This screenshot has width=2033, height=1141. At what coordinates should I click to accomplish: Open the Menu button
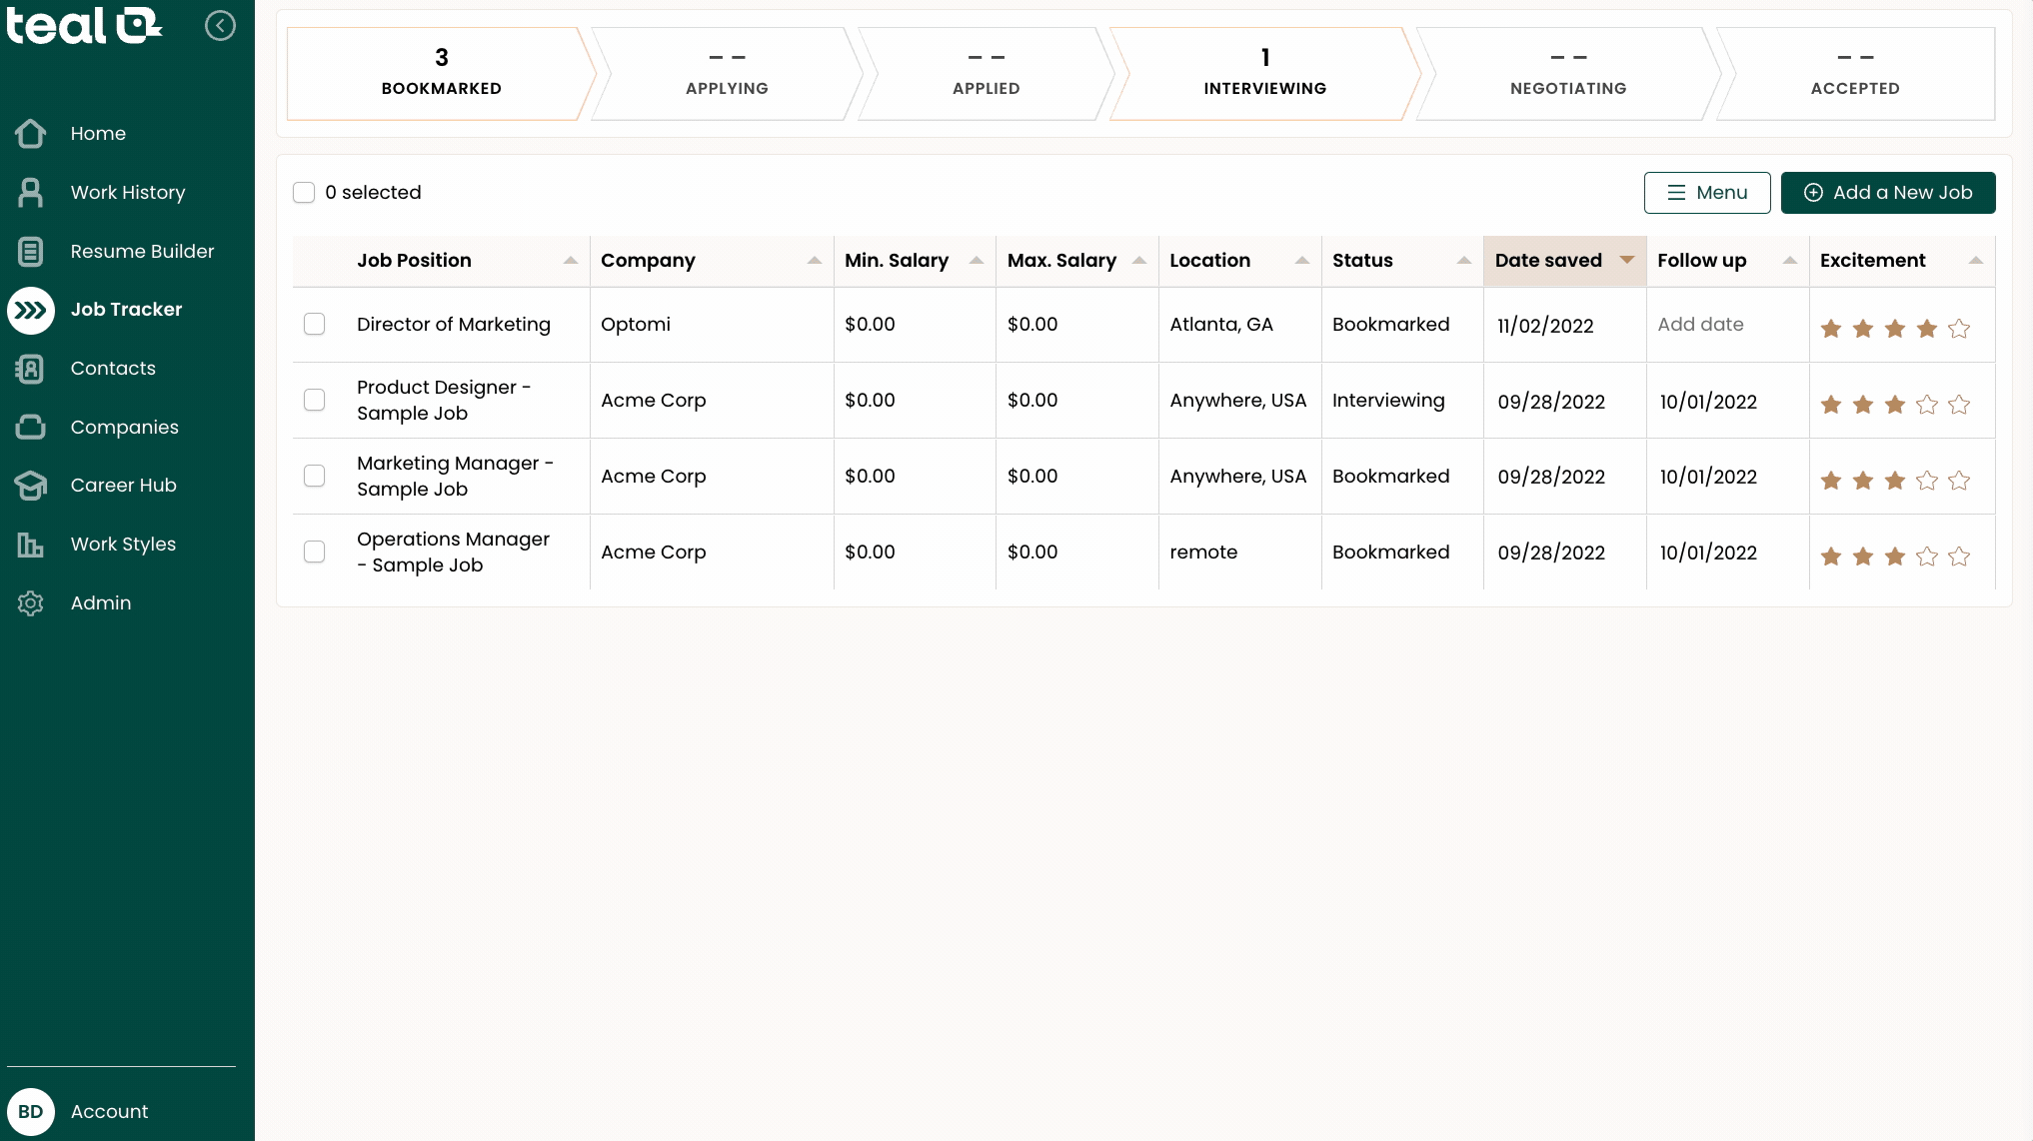[x=1706, y=192]
